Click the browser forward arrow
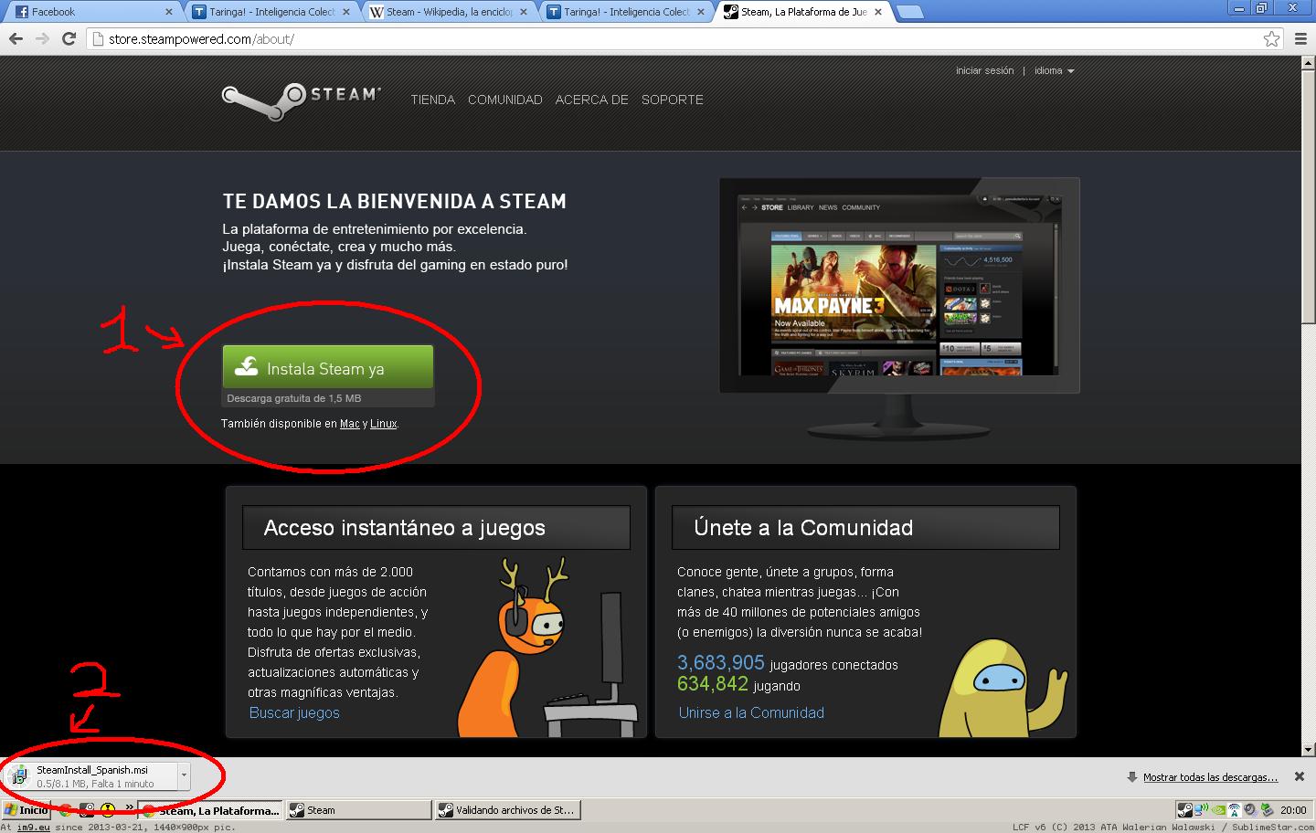 coord(42,38)
